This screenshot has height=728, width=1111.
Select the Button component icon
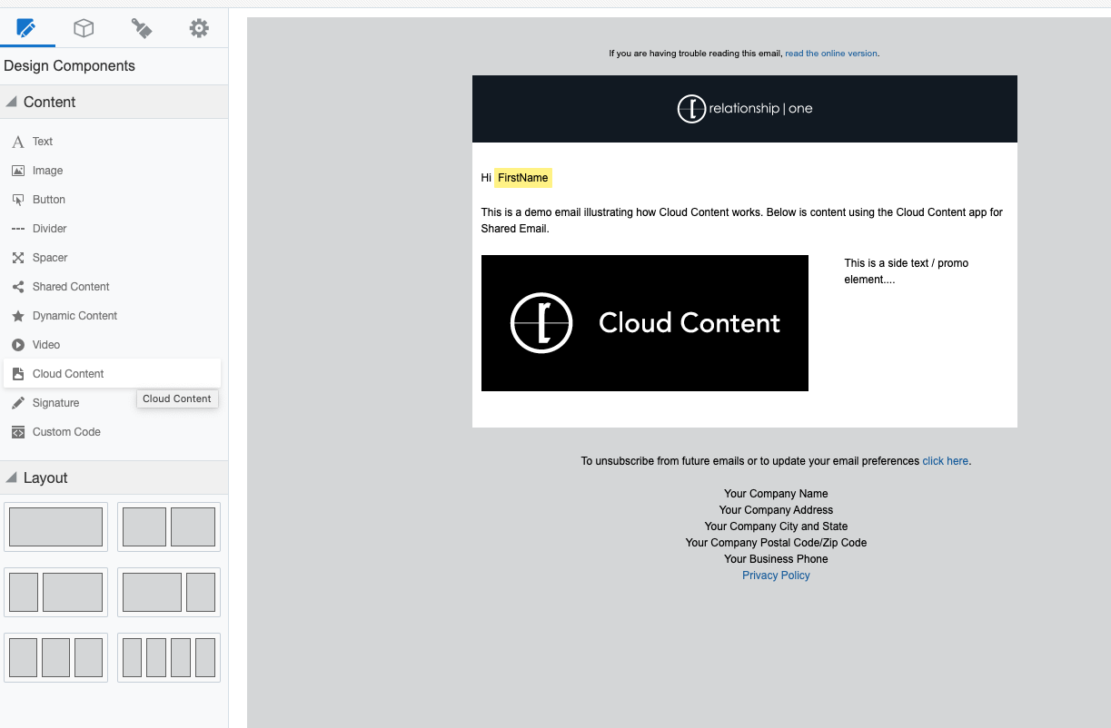[x=18, y=200]
